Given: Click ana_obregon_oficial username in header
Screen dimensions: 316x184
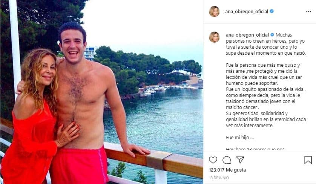Looking at the screenshot, I should (247, 11).
